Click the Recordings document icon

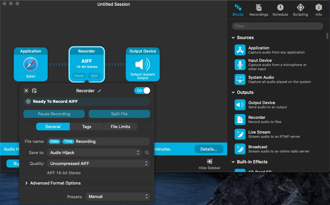(x=259, y=8)
